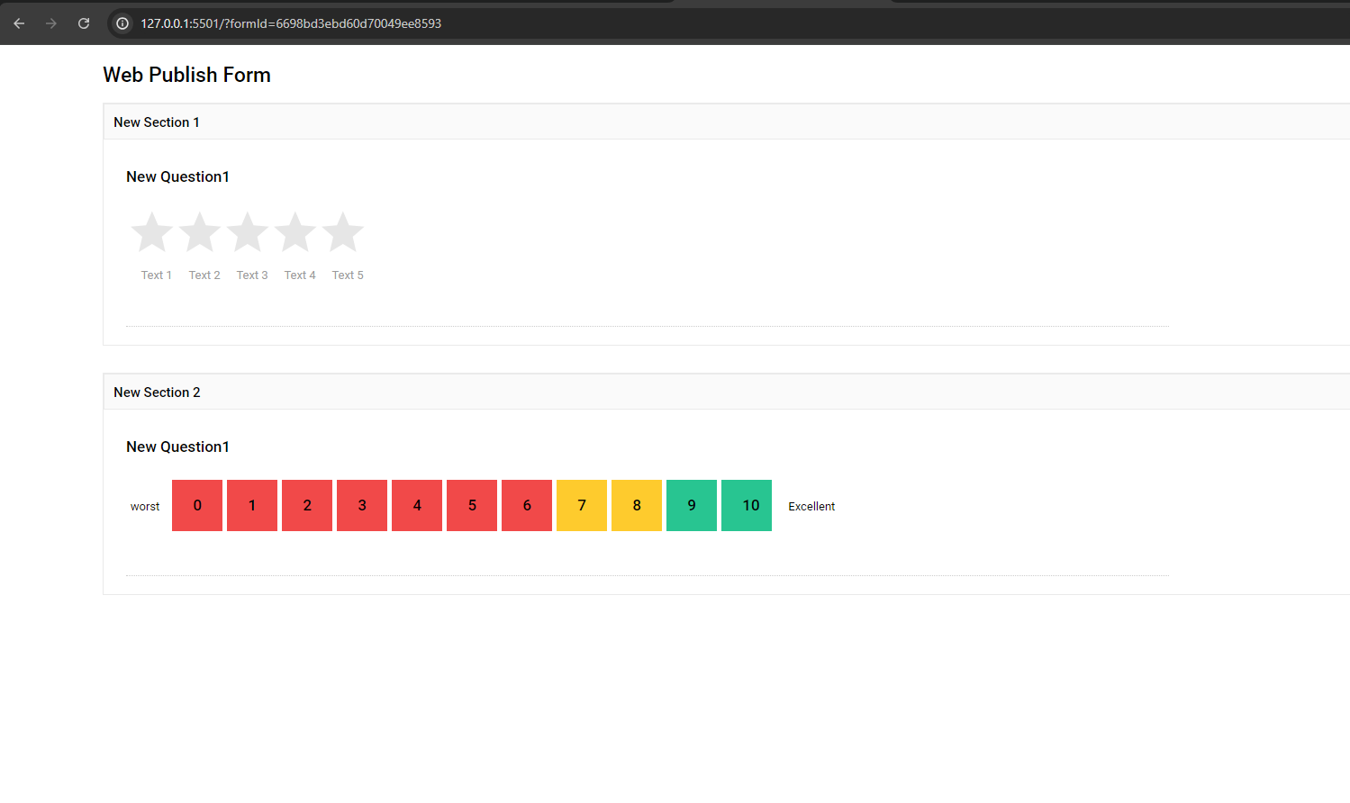Choose score 10 next to Excellent

click(x=747, y=506)
